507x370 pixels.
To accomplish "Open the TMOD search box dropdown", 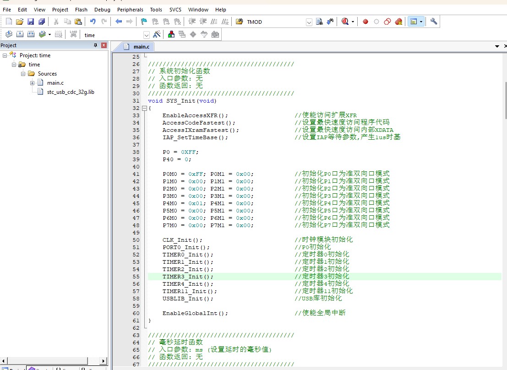I will pyautogui.click(x=309, y=22).
